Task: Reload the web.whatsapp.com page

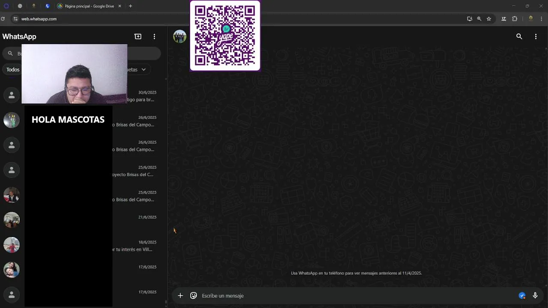Action: point(3,19)
